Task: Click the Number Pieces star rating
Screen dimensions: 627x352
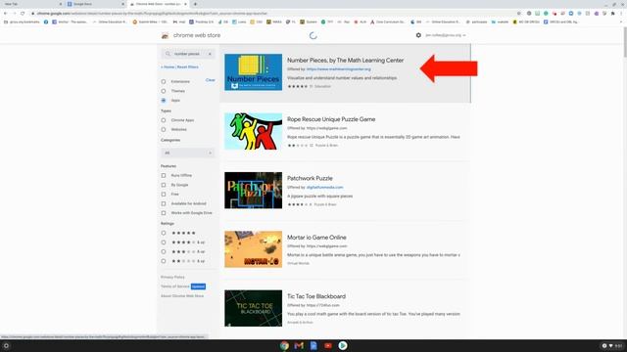Action: click(298, 86)
